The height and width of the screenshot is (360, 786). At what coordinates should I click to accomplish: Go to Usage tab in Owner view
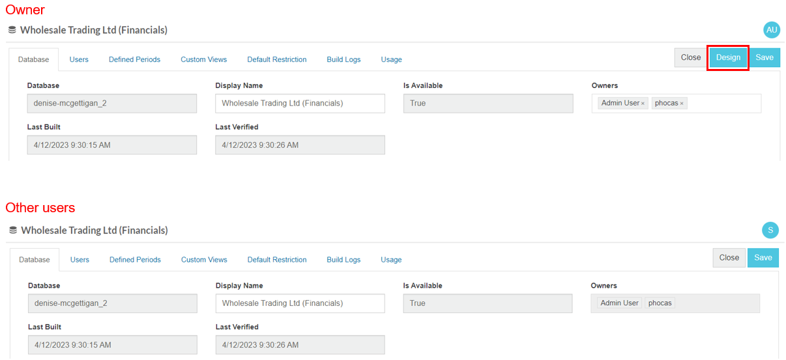[x=391, y=59]
